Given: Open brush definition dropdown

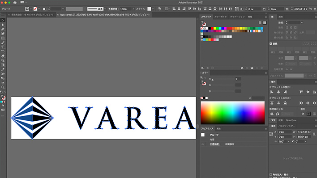Looking at the screenshot, I should (105, 9).
